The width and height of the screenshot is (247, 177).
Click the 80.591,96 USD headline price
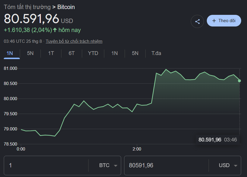38,19
